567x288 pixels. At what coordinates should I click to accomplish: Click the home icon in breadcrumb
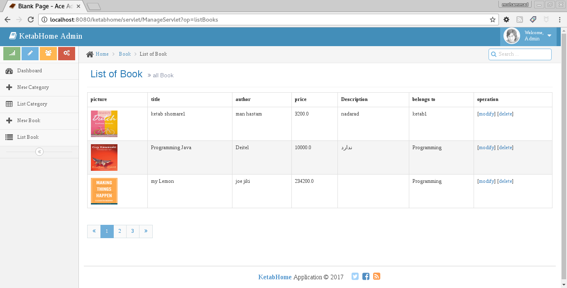90,54
